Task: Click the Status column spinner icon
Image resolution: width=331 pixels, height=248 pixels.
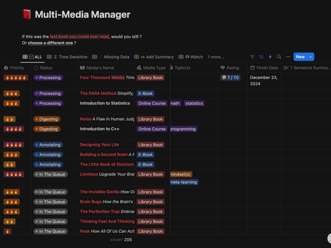Action: (36, 68)
